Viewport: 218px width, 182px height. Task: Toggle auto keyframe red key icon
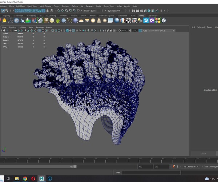(174, 167)
